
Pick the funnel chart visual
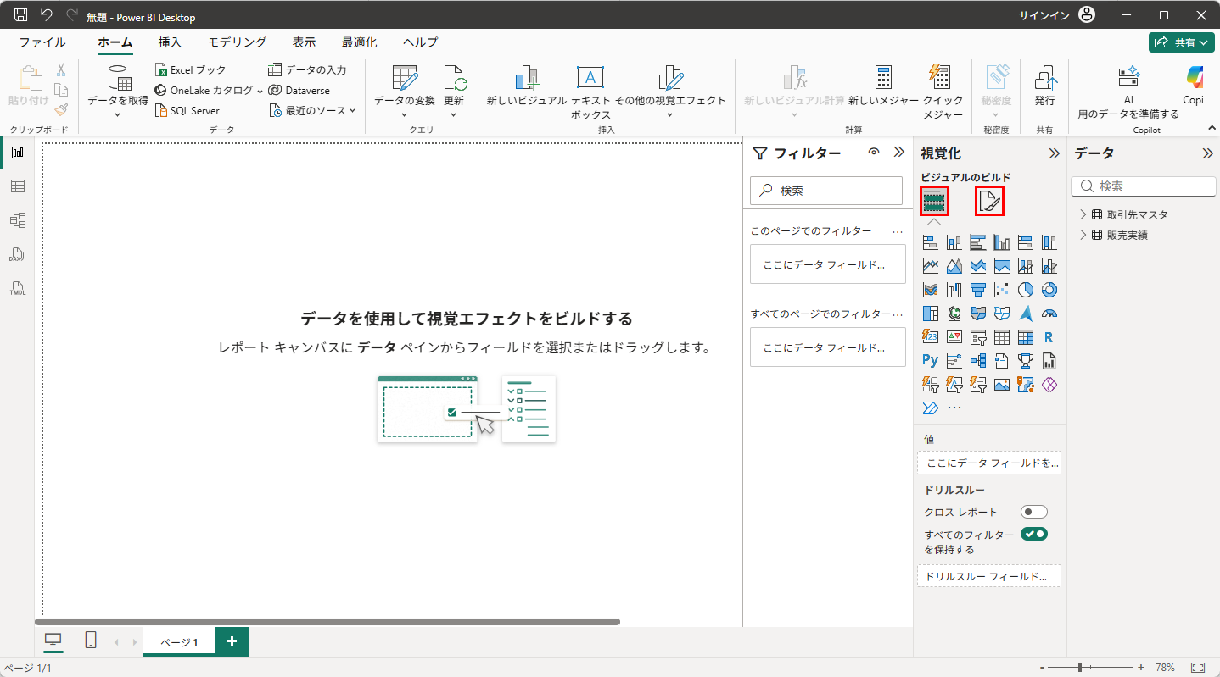tap(978, 290)
